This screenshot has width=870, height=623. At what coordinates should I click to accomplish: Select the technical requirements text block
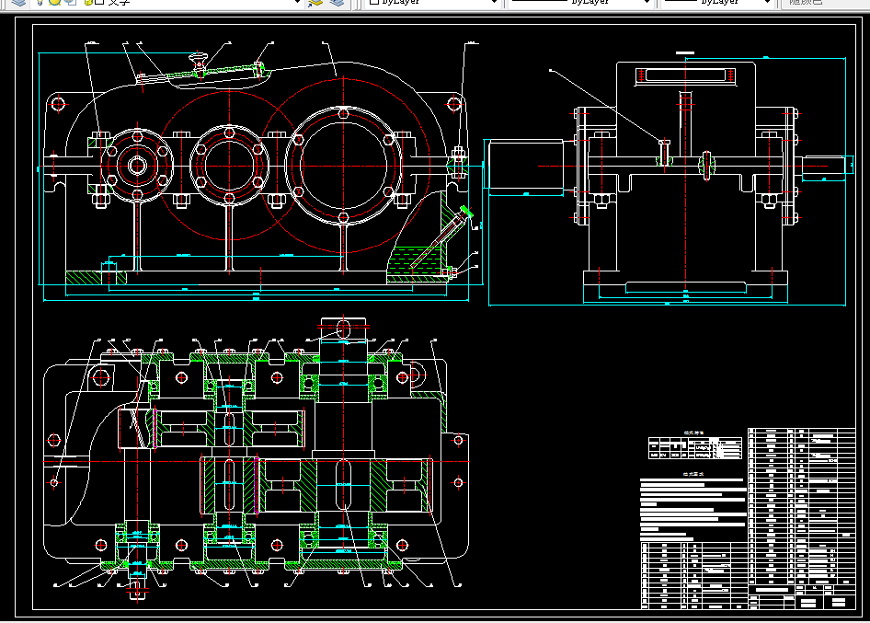point(693,508)
